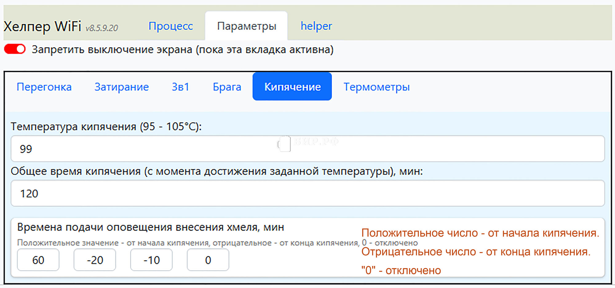Select the hop alert field with -20
615x288 pixels.
coord(95,260)
